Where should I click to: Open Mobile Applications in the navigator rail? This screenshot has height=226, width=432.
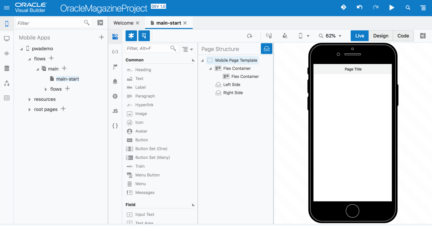(7, 24)
